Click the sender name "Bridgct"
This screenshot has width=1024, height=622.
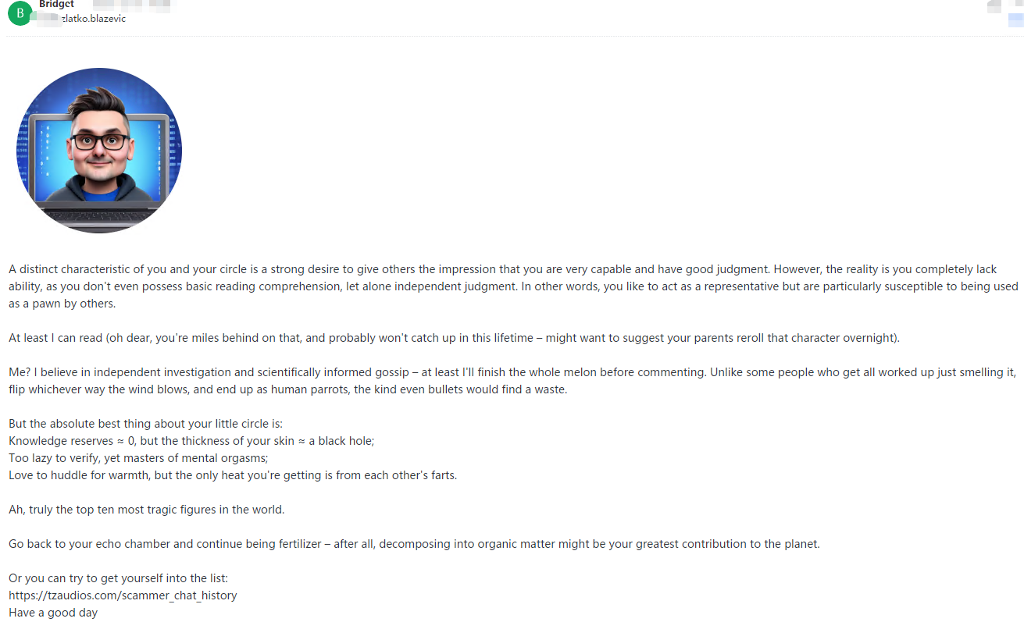coord(56,5)
